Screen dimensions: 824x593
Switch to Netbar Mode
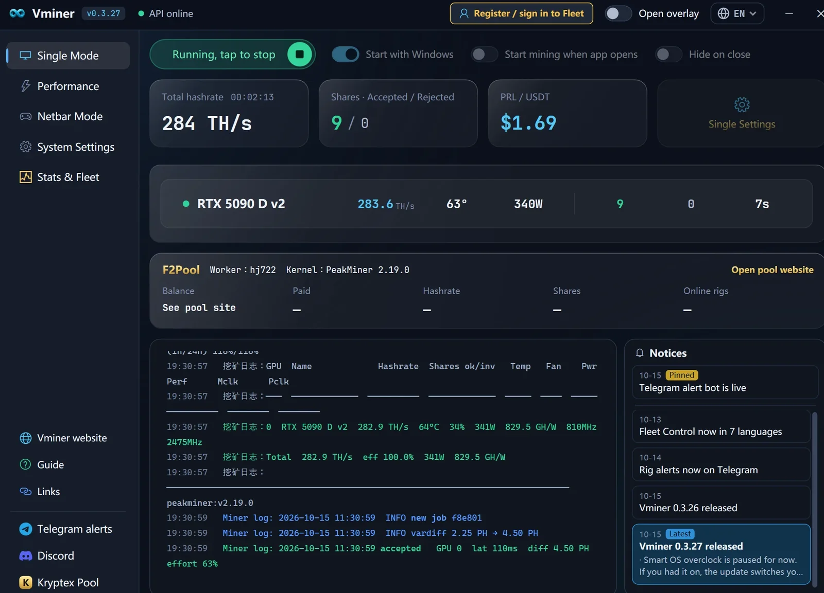[x=68, y=116]
